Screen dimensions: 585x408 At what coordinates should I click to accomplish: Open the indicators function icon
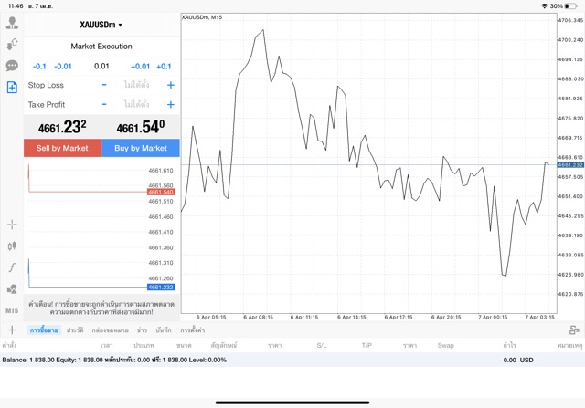(12, 267)
